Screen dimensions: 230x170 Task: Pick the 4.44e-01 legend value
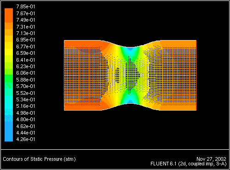coord(26,133)
